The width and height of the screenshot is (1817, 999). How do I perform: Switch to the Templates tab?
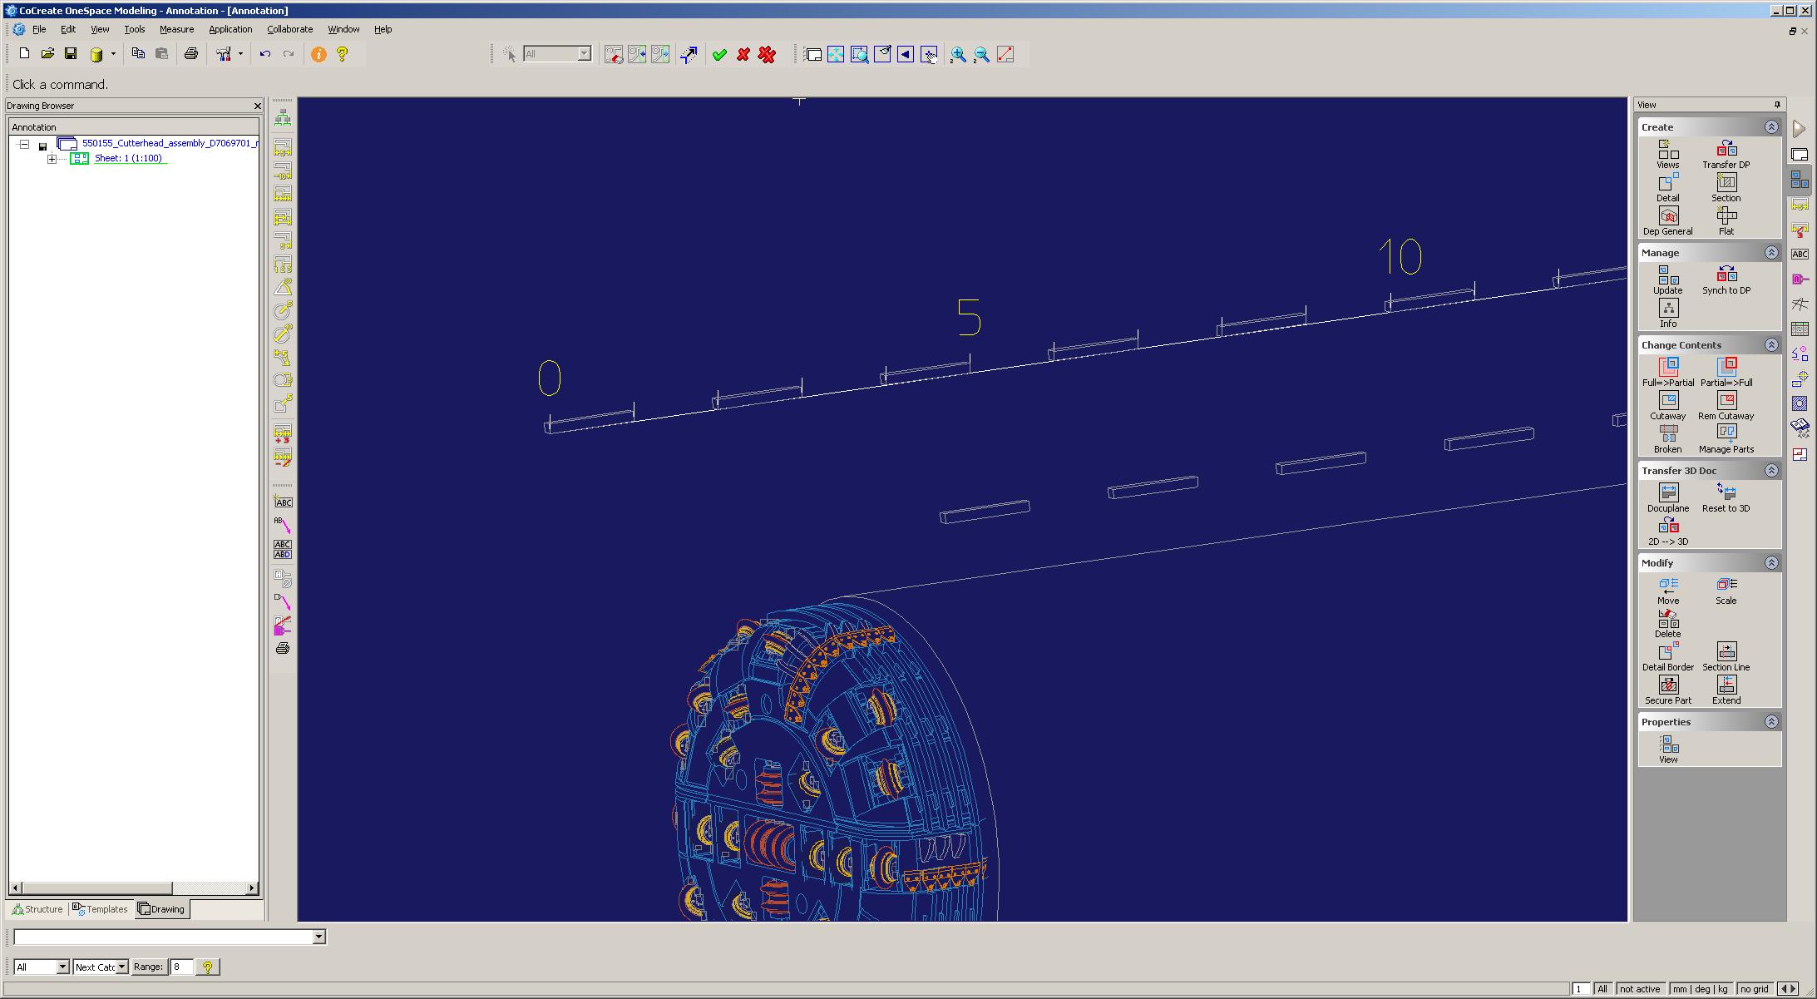pos(100,909)
